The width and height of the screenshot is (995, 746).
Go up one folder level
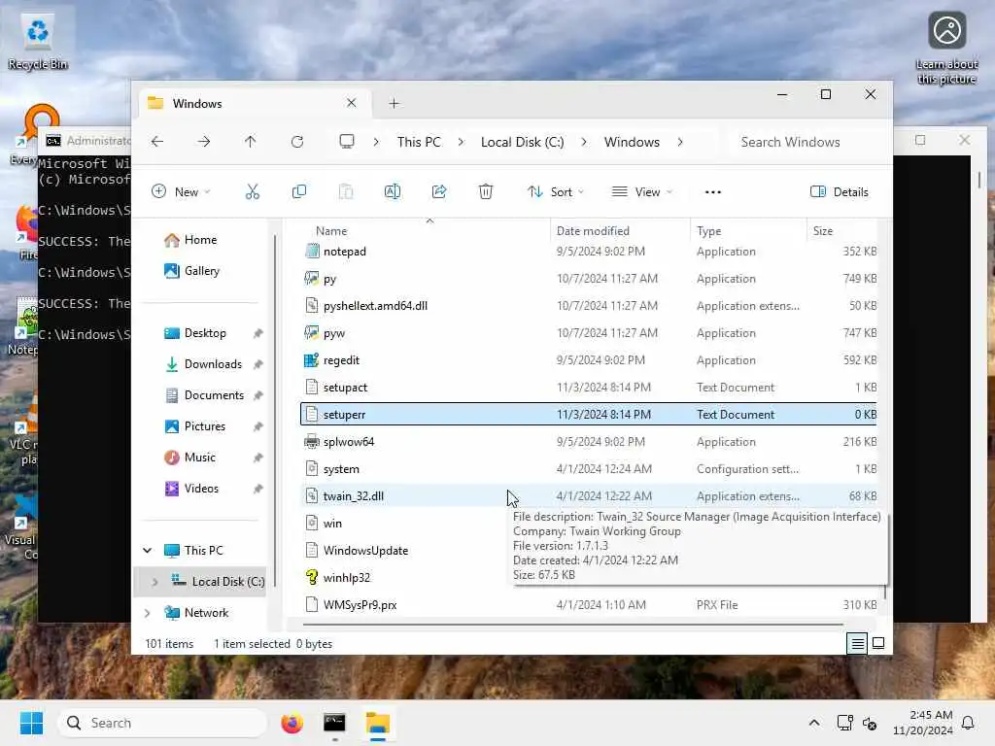pos(251,142)
